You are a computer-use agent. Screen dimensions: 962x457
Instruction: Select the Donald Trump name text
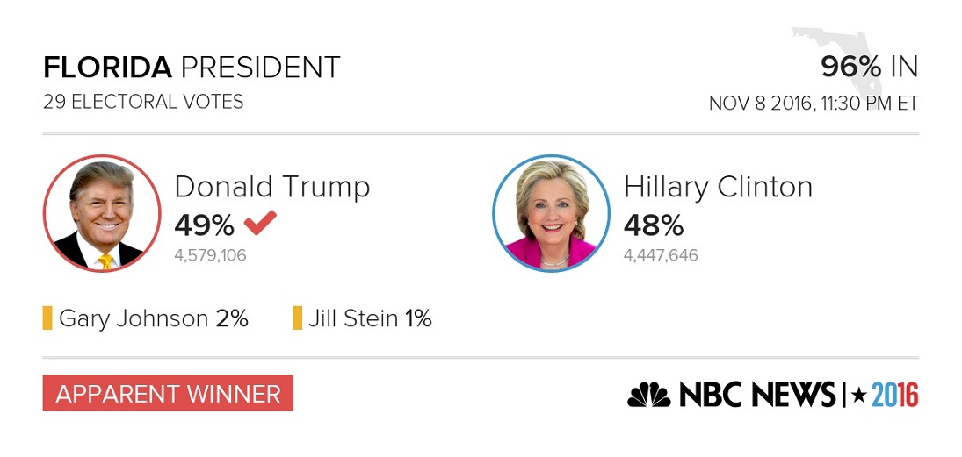point(272,188)
